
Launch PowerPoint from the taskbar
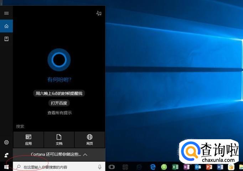coord(209,167)
